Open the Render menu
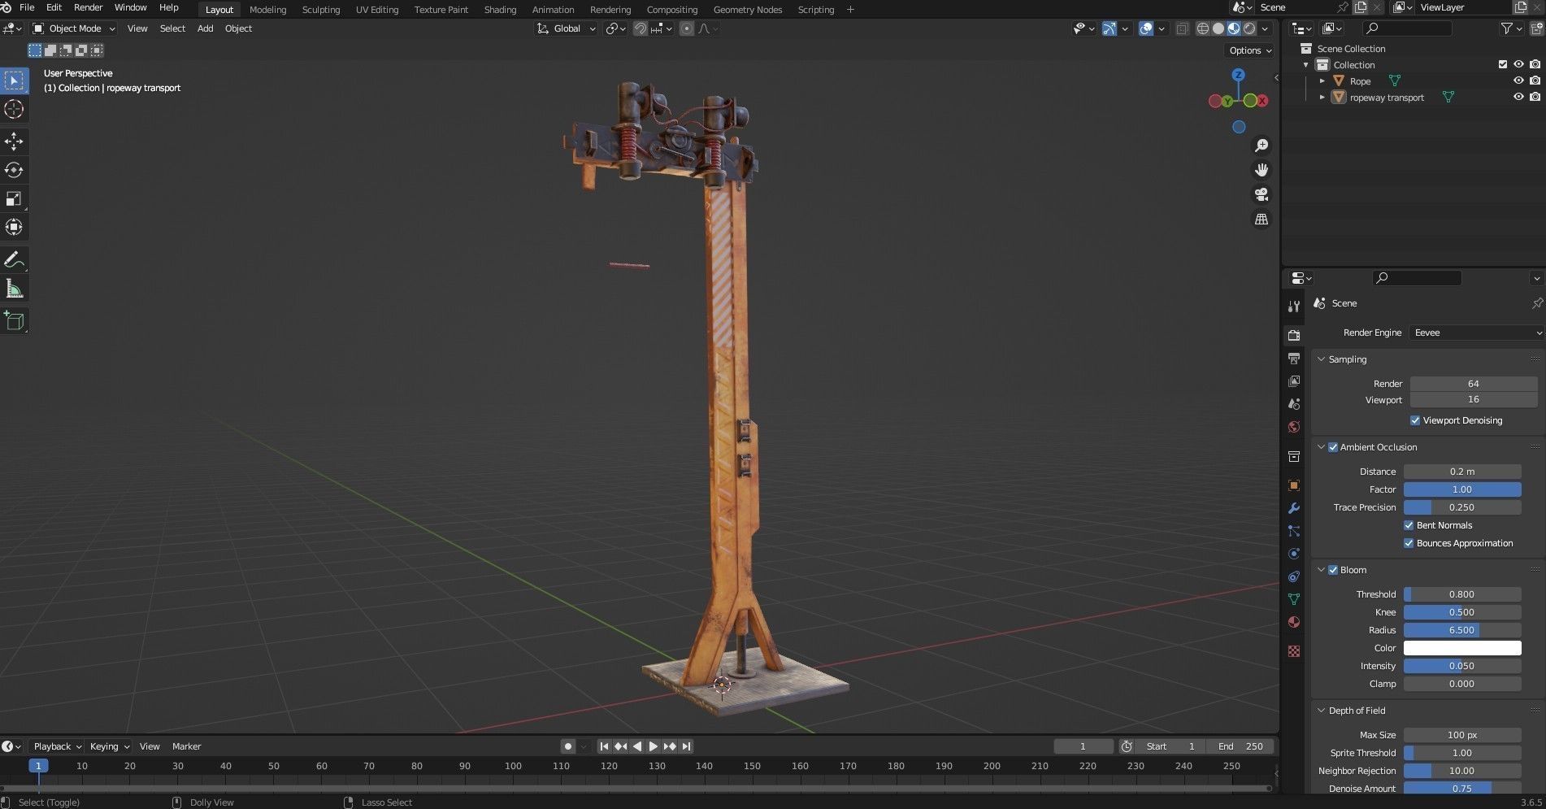The height and width of the screenshot is (809, 1546). (x=89, y=7)
